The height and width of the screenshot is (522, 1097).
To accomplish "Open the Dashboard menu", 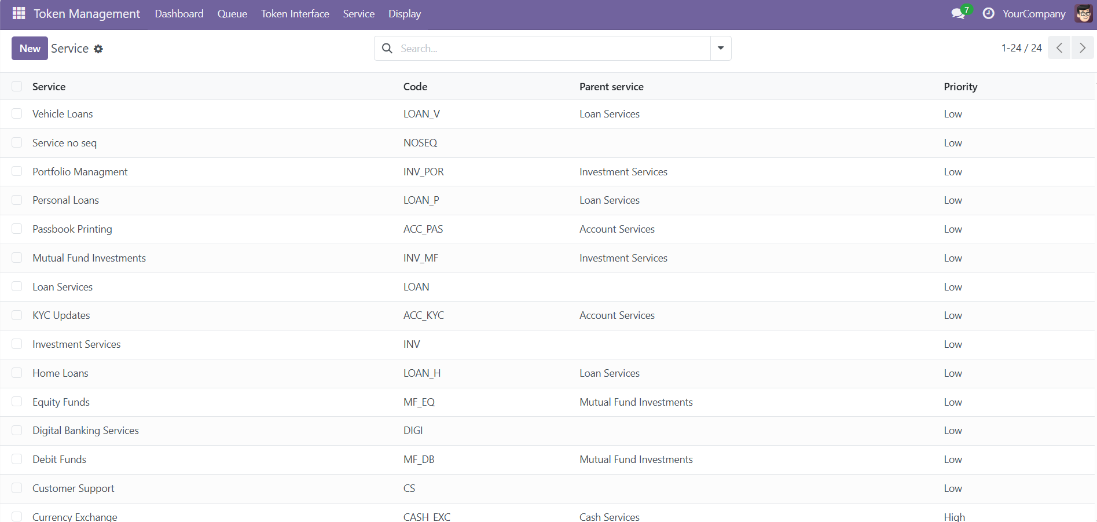I will (x=179, y=13).
